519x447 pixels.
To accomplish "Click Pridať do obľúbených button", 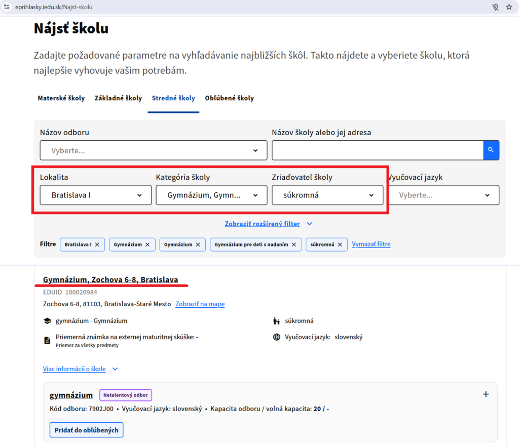I will click(x=86, y=430).
